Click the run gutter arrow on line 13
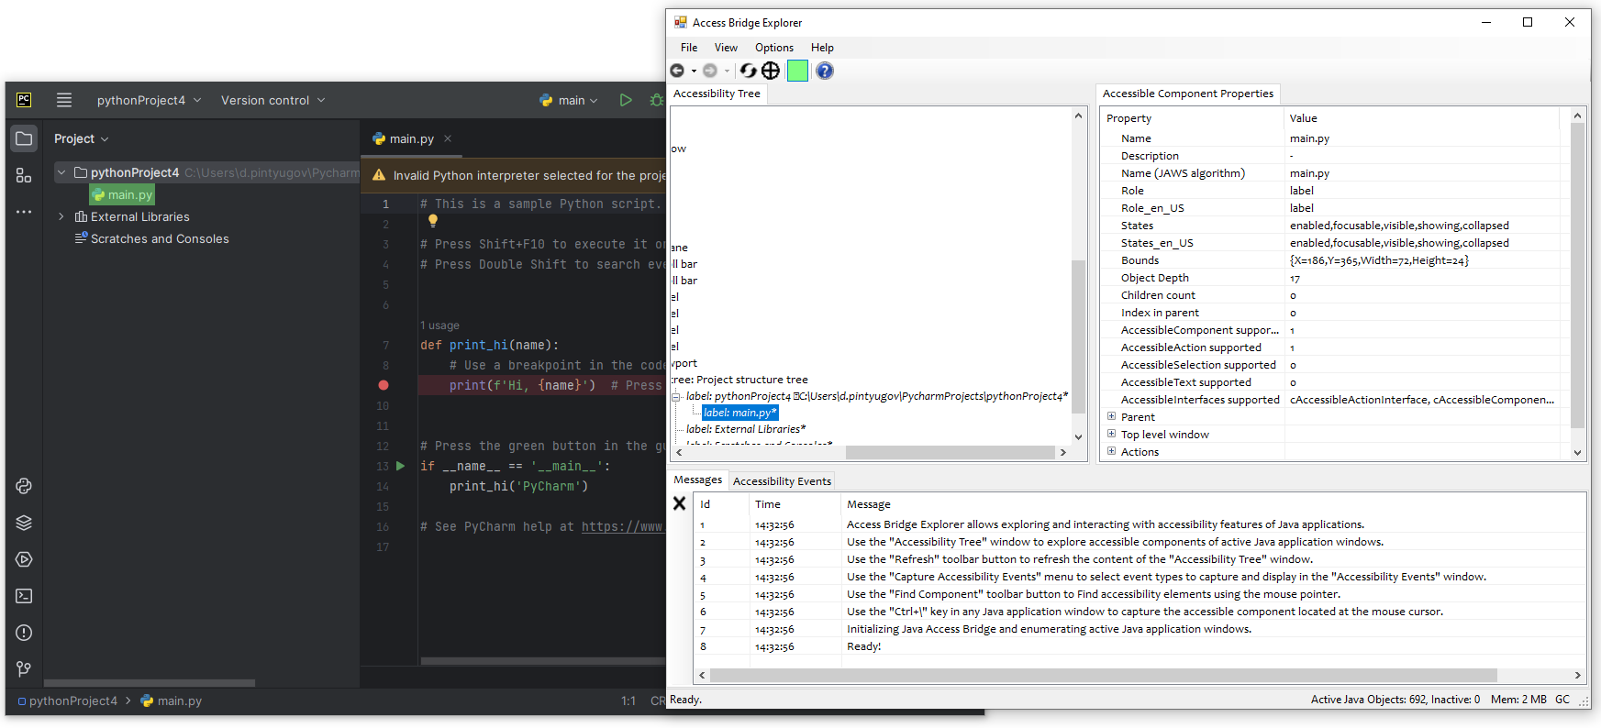This screenshot has width=1601, height=728. [x=400, y=466]
